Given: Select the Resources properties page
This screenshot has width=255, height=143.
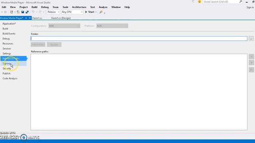Looking at the screenshot, I should (8, 44).
